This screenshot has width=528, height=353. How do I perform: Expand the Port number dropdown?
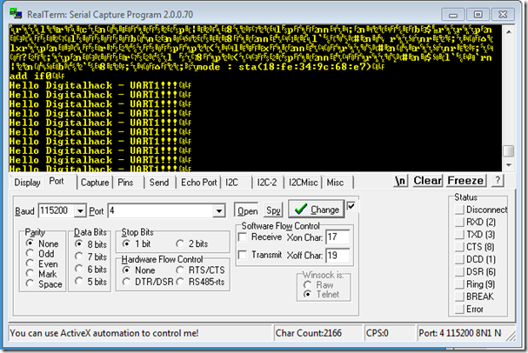point(219,211)
